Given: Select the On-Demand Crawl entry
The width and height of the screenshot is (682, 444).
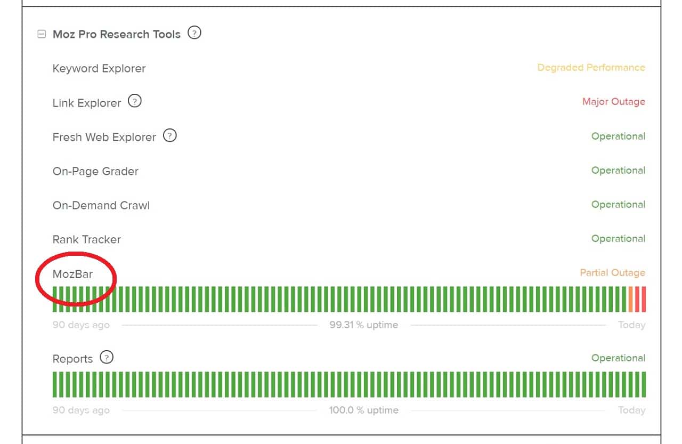Looking at the screenshot, I should point(101,205).
